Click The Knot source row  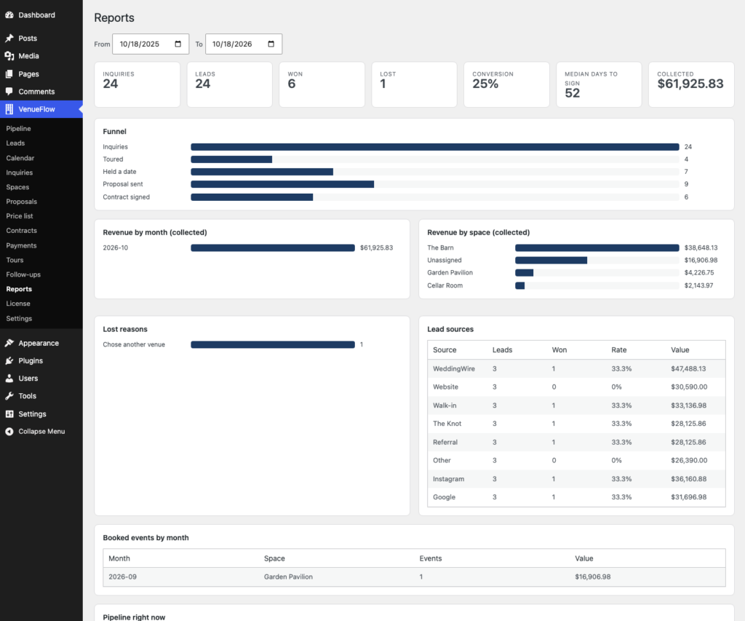point(576,424)
